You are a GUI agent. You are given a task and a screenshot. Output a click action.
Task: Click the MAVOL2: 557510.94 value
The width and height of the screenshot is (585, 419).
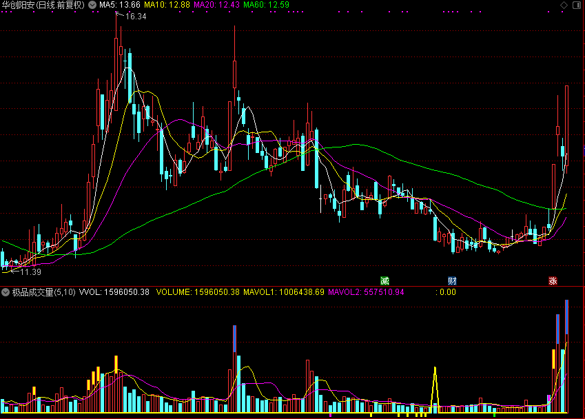[366, 292]
